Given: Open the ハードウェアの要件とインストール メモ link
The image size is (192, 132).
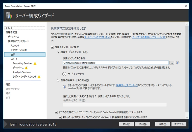Looking at the screenshot, I should point(149,37).
